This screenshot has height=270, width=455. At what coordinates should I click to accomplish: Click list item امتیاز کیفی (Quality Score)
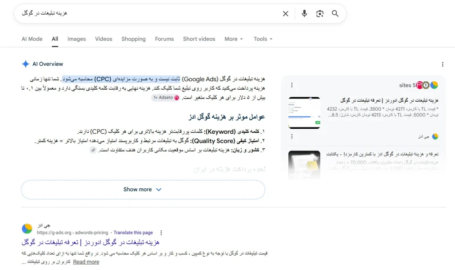[150, 141]
